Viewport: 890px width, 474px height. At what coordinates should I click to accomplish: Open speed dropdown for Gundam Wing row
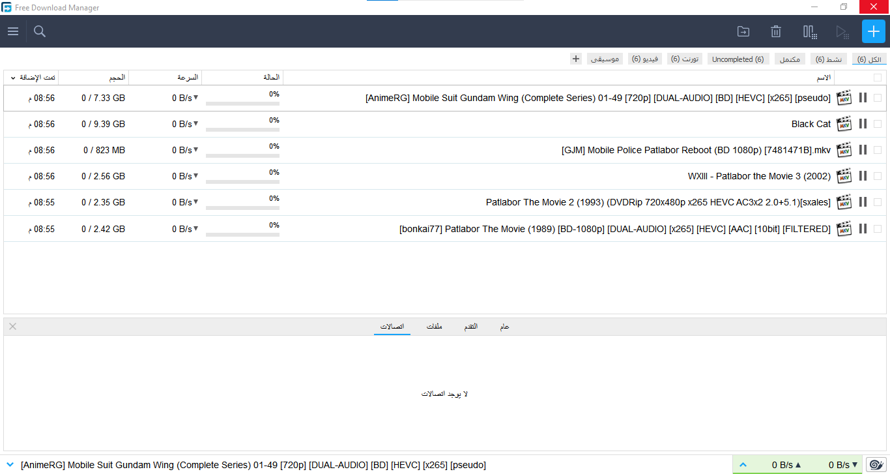coord(195,98)
